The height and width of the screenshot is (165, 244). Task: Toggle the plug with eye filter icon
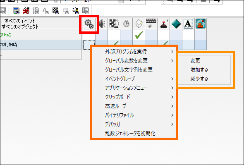[x=76, y=11]
